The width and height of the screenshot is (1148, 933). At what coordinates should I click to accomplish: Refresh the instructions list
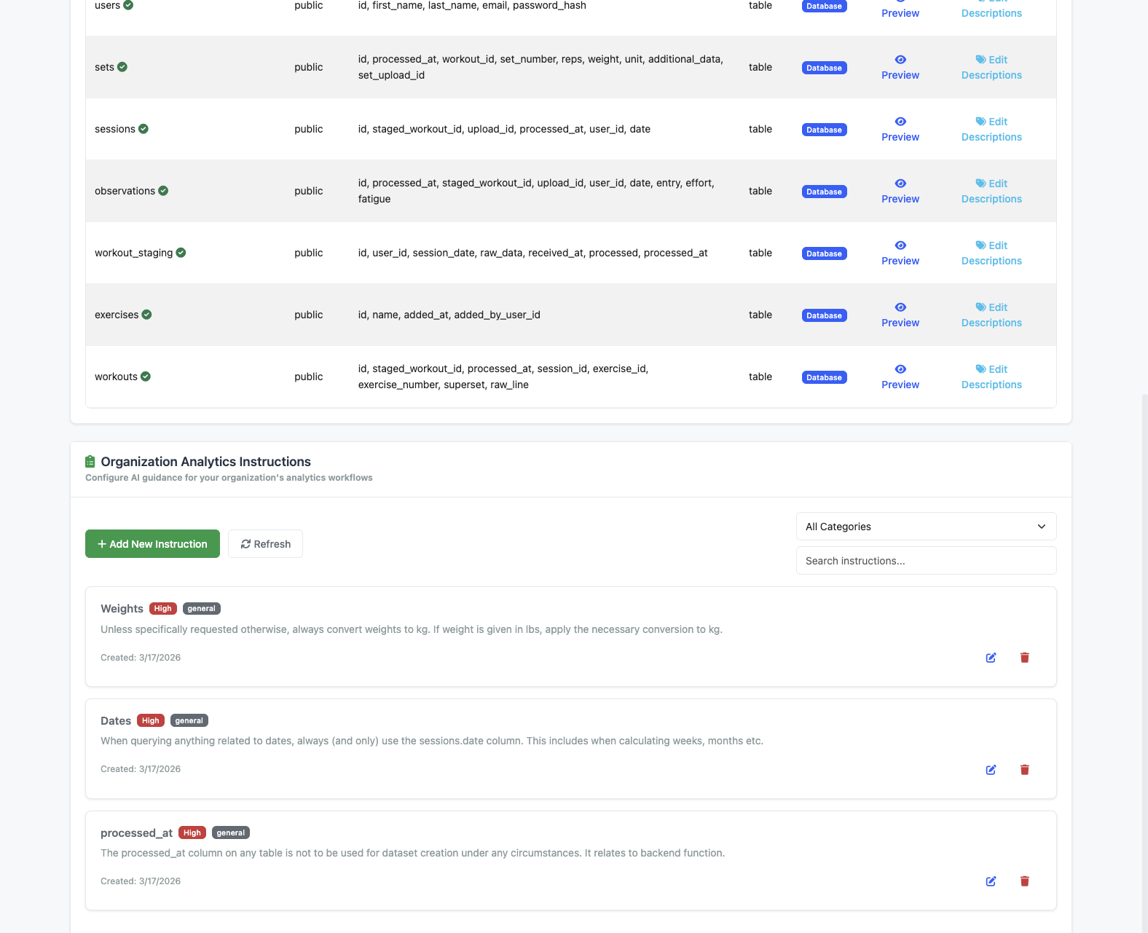tap(265, 544)
